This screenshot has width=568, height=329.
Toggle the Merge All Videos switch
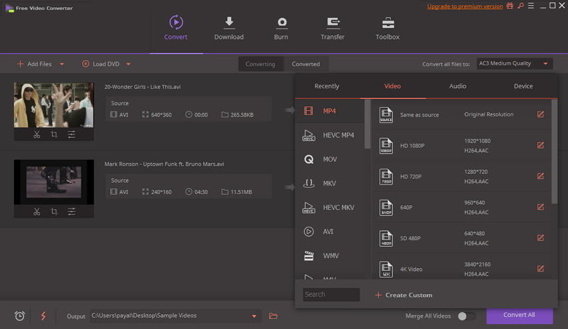click(x=466, y=316)
